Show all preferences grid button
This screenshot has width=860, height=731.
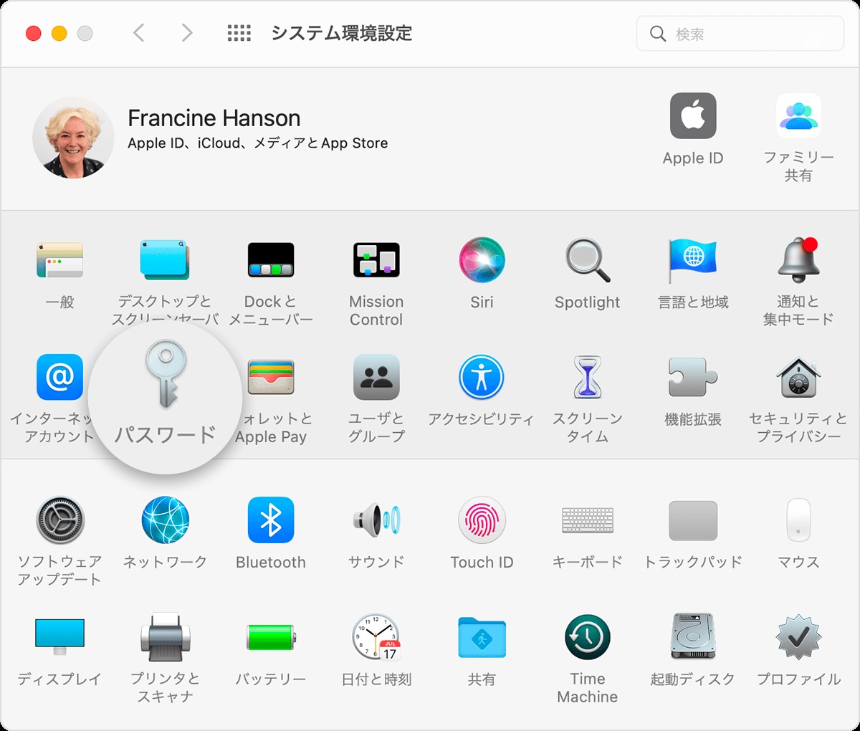tap(239, 33)
